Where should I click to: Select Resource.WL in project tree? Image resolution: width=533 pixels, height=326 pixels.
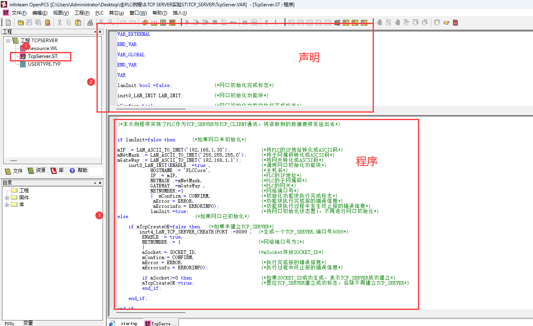pos(42,48)
